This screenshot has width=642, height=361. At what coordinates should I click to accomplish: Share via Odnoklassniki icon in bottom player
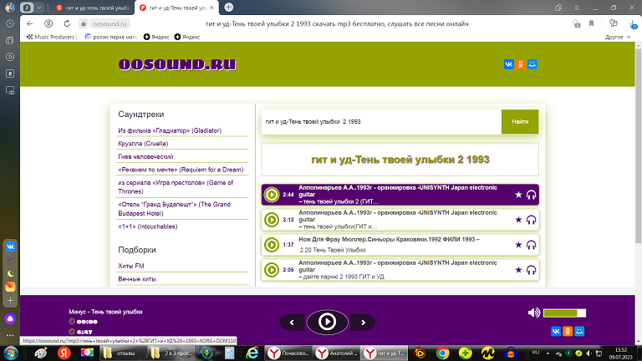pos(568,331)
